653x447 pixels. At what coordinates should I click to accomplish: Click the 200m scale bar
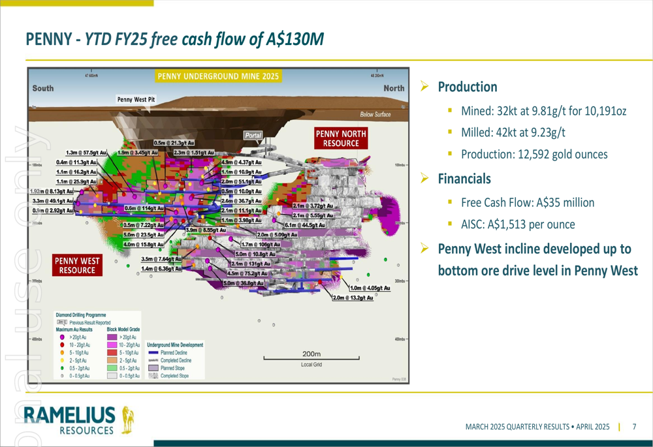311,358
